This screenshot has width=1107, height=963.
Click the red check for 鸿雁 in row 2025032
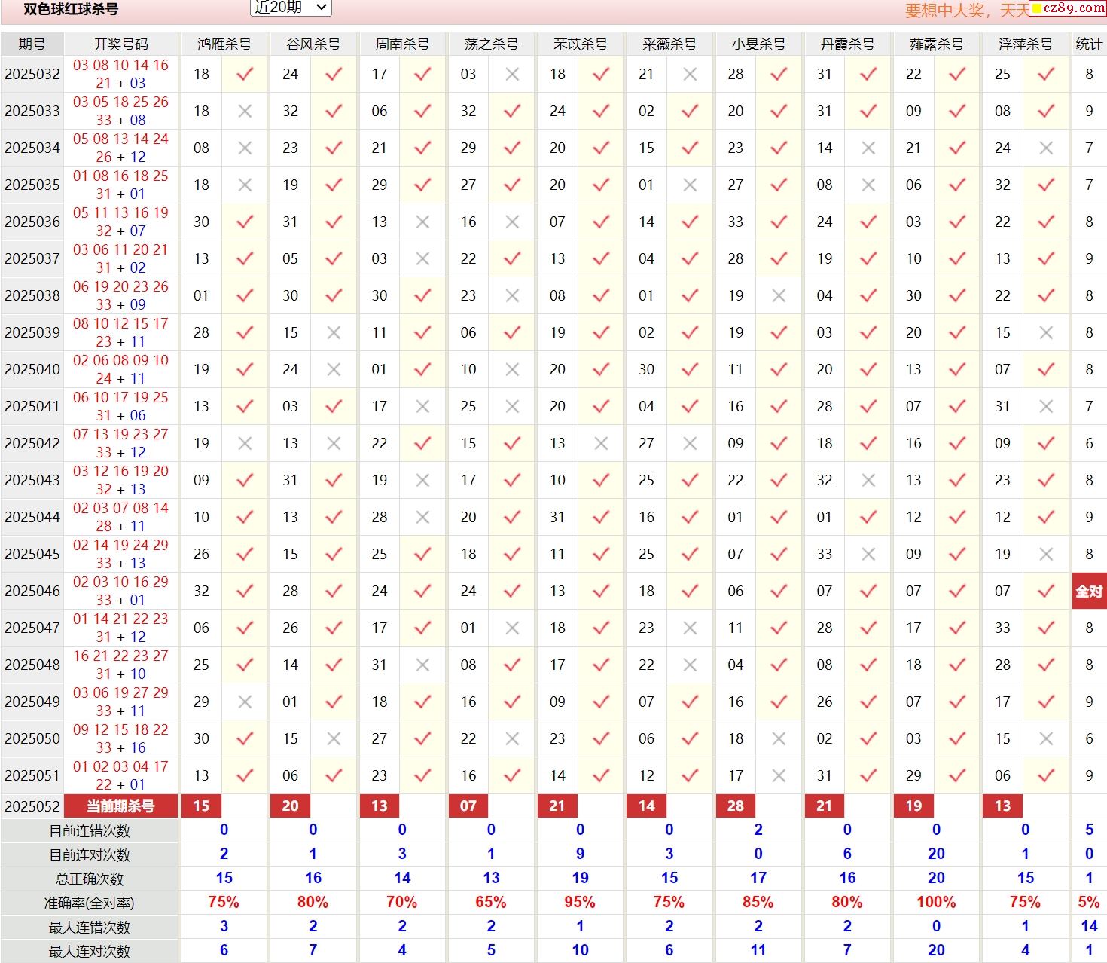(245, 74)
